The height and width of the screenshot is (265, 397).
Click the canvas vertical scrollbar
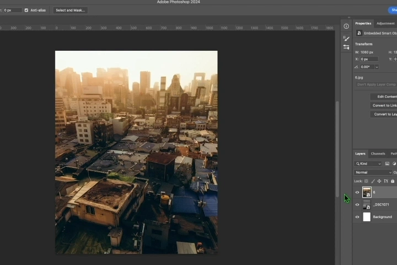(x=337, y=149)
